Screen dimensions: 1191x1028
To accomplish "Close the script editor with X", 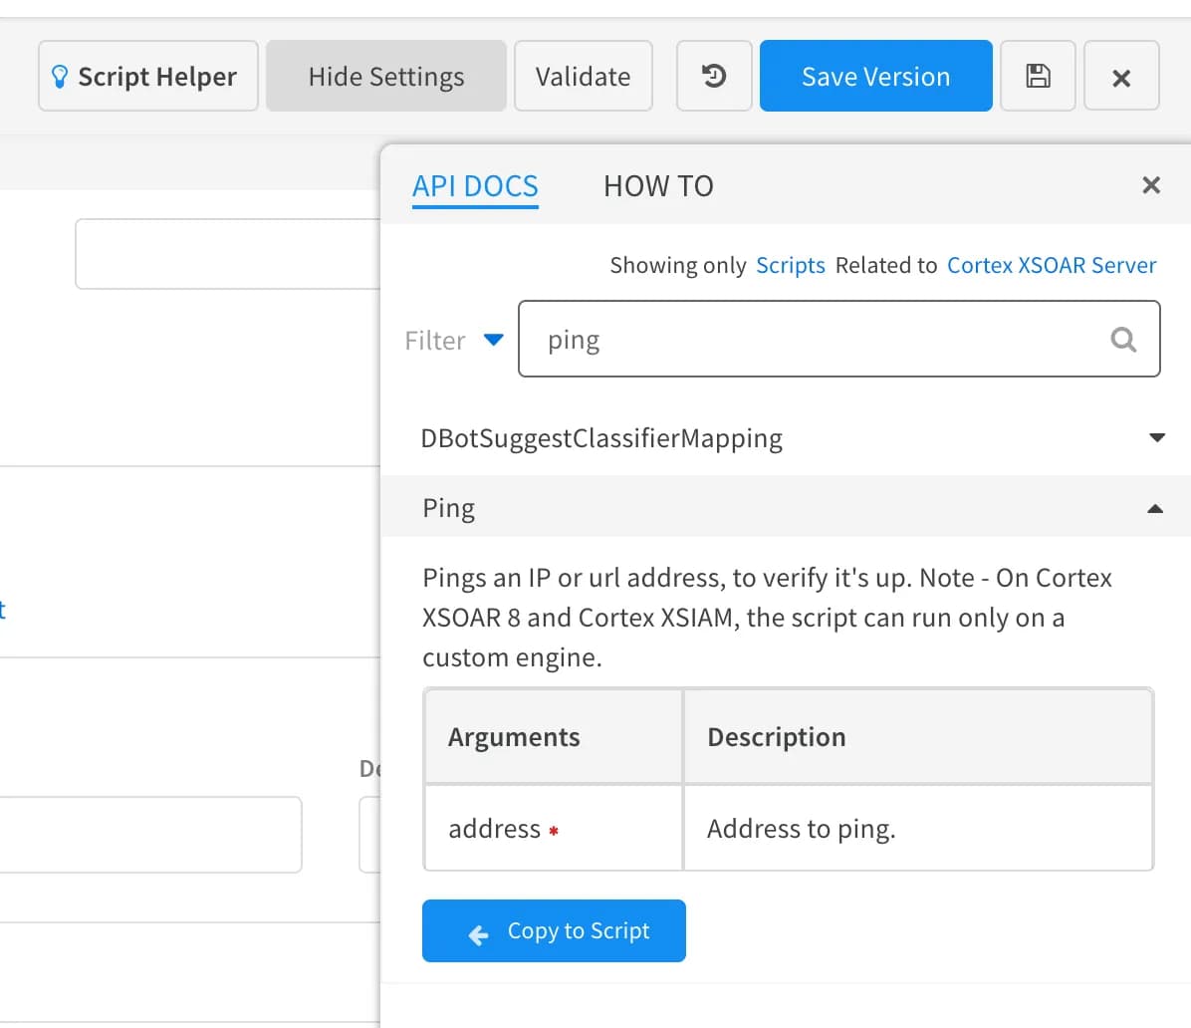I will pyautogui.click(x=1121, y=76).
